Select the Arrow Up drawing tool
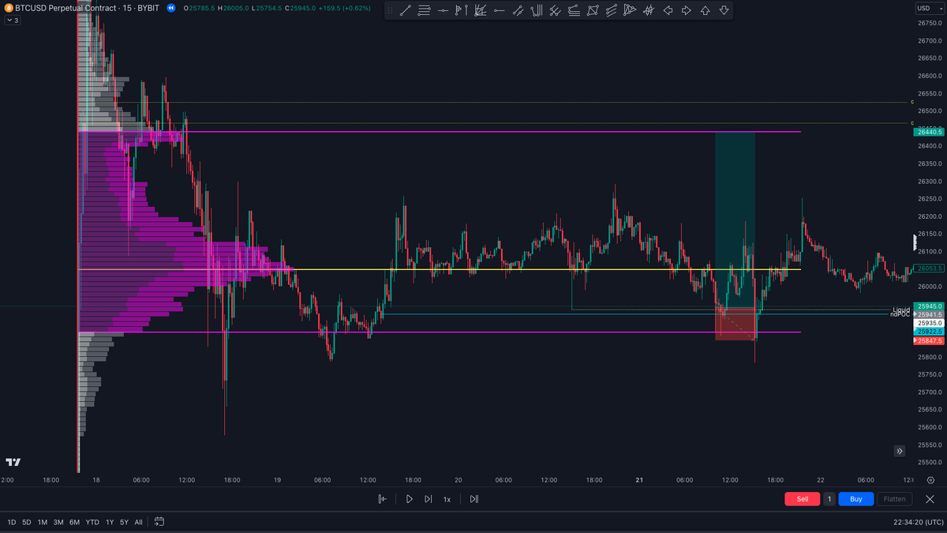 coord(705,11)
